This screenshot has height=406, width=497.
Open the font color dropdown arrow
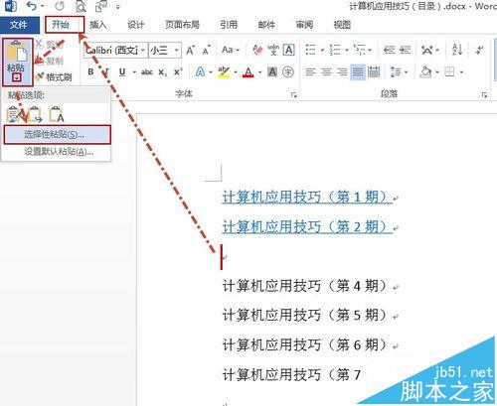pyautogui.click(x=259, y=72)
